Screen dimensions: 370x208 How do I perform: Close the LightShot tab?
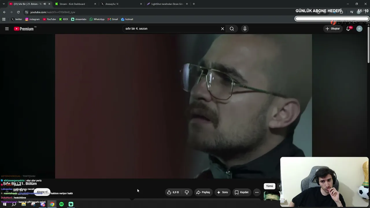tap(187, 4)
